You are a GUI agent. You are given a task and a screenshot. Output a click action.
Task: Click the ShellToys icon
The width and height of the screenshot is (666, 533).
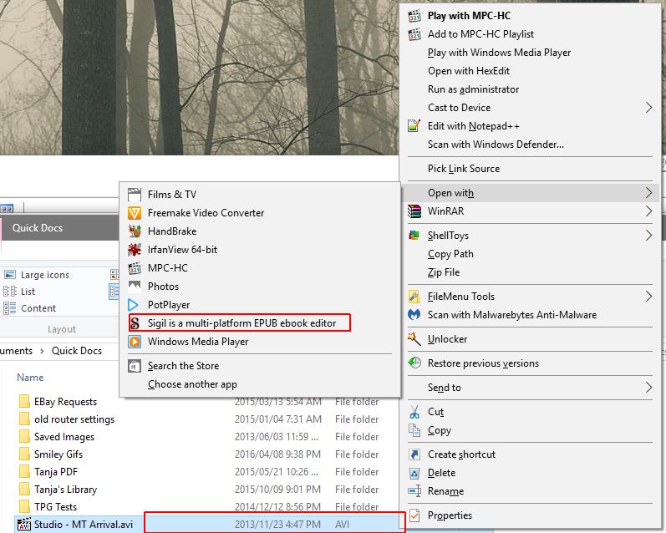414,236
